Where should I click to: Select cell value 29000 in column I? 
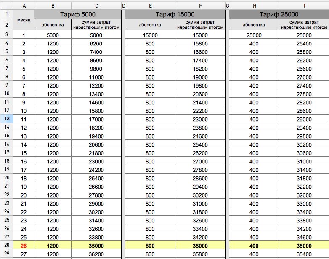(304, 119)
